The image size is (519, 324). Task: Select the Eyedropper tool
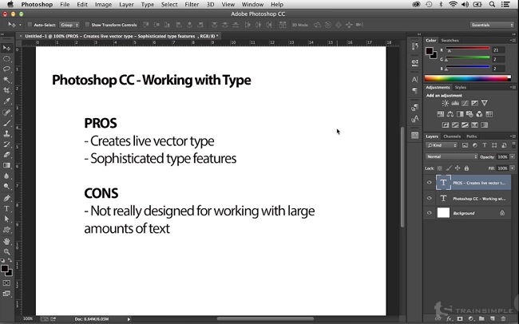[x=6, y=101]
